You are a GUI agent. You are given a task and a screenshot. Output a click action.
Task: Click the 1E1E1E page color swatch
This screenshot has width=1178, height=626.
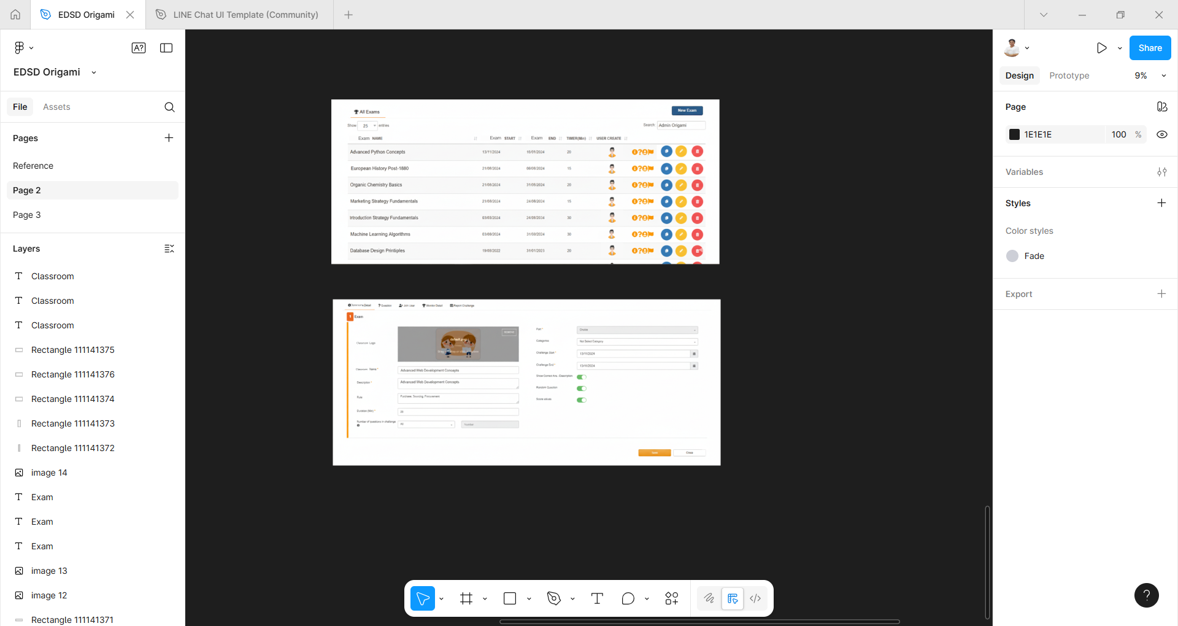pos(1015,134)
